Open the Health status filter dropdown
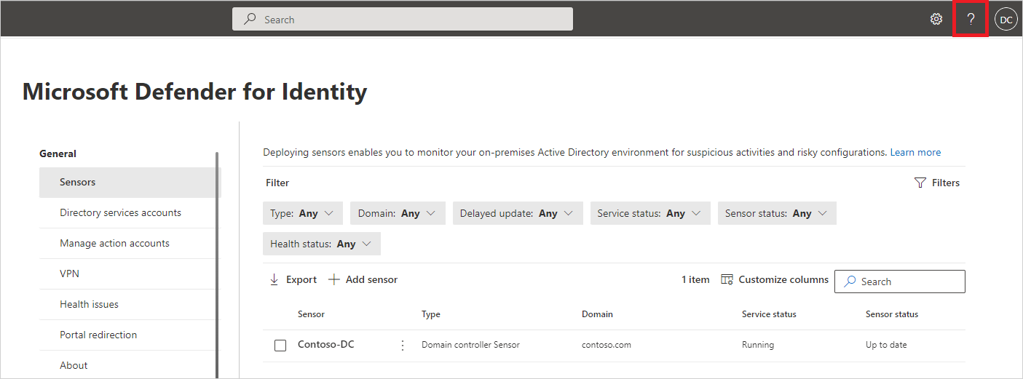The height and width of the screenshot is (379, 1023). tap(322, 244)
